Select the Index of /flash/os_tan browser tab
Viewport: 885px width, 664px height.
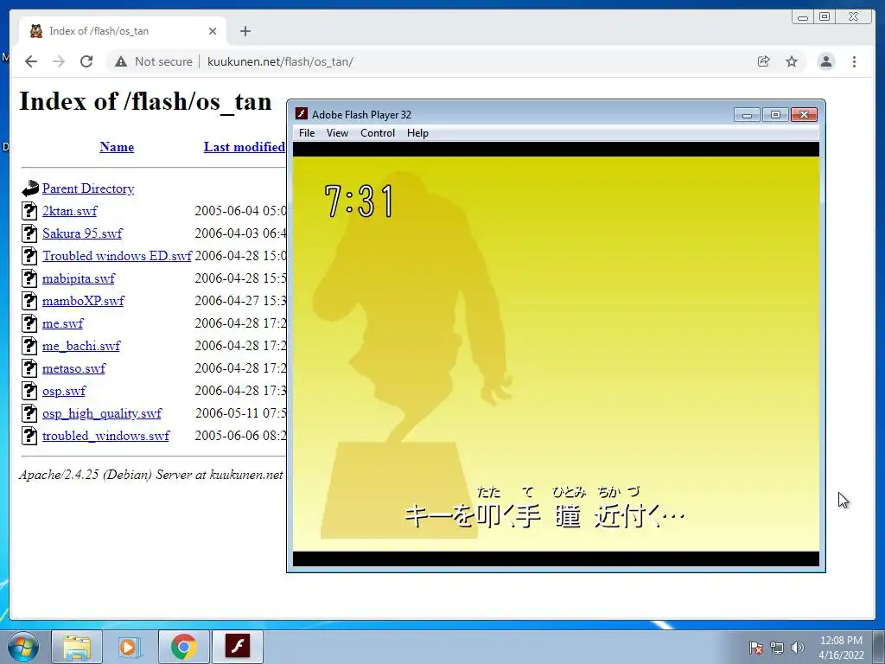point(123,31)
